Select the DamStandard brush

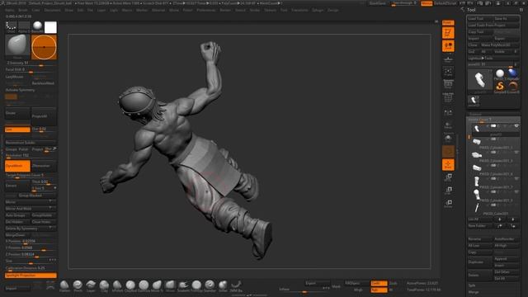144,286
